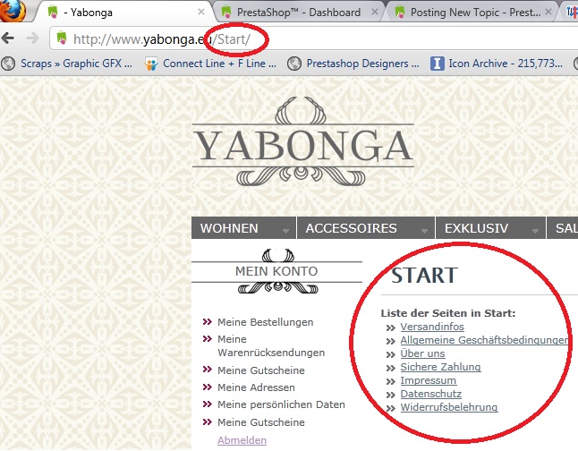Open Allgemeine Geschäftsbedingungen link
The width and height of the screenshot is (578, 451).
484,340
